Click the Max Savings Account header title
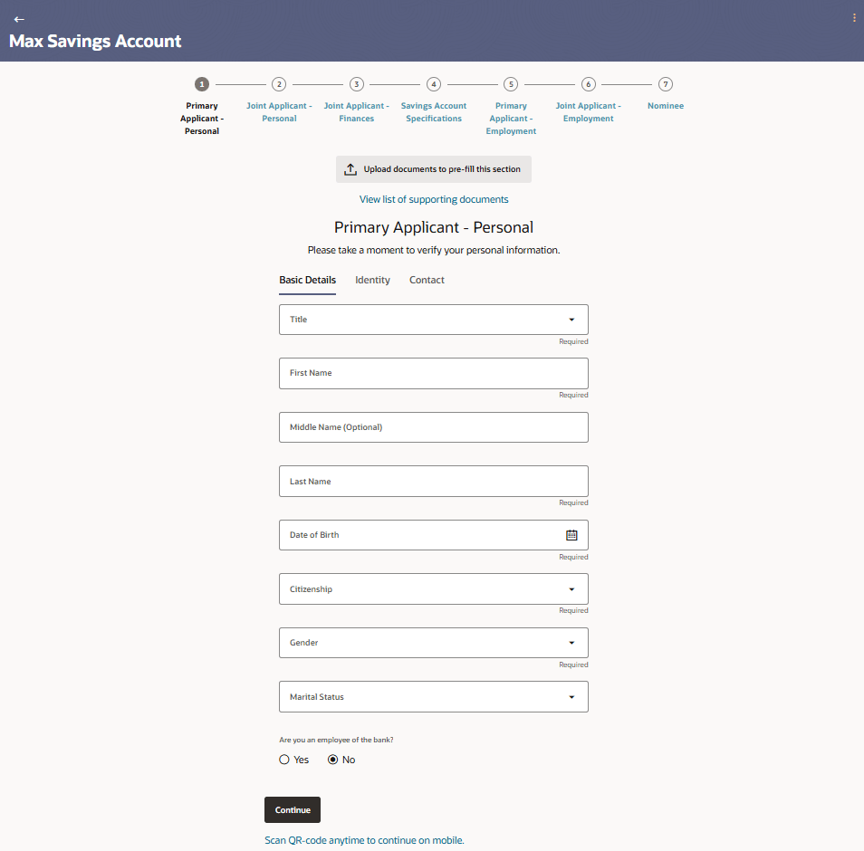This screenshot has height=851, width=864. point(95,42)
